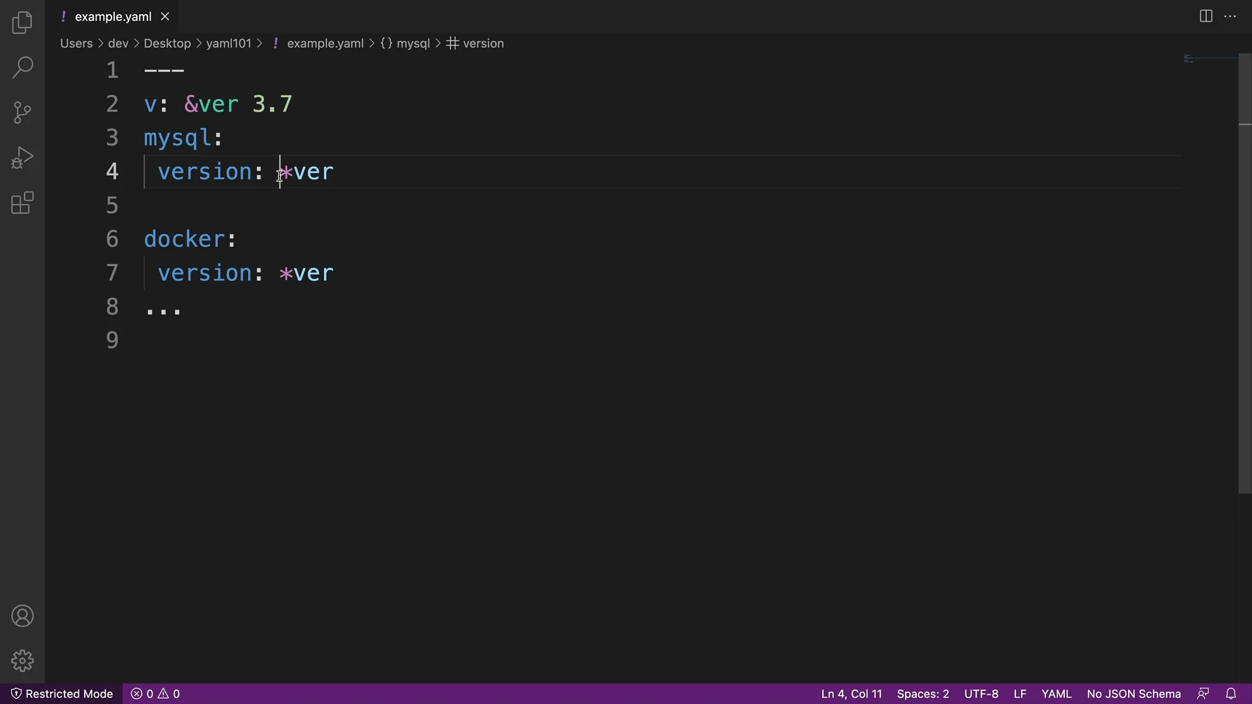Split the editor to the right
1252x704 pixels.
coord(1205,16)
